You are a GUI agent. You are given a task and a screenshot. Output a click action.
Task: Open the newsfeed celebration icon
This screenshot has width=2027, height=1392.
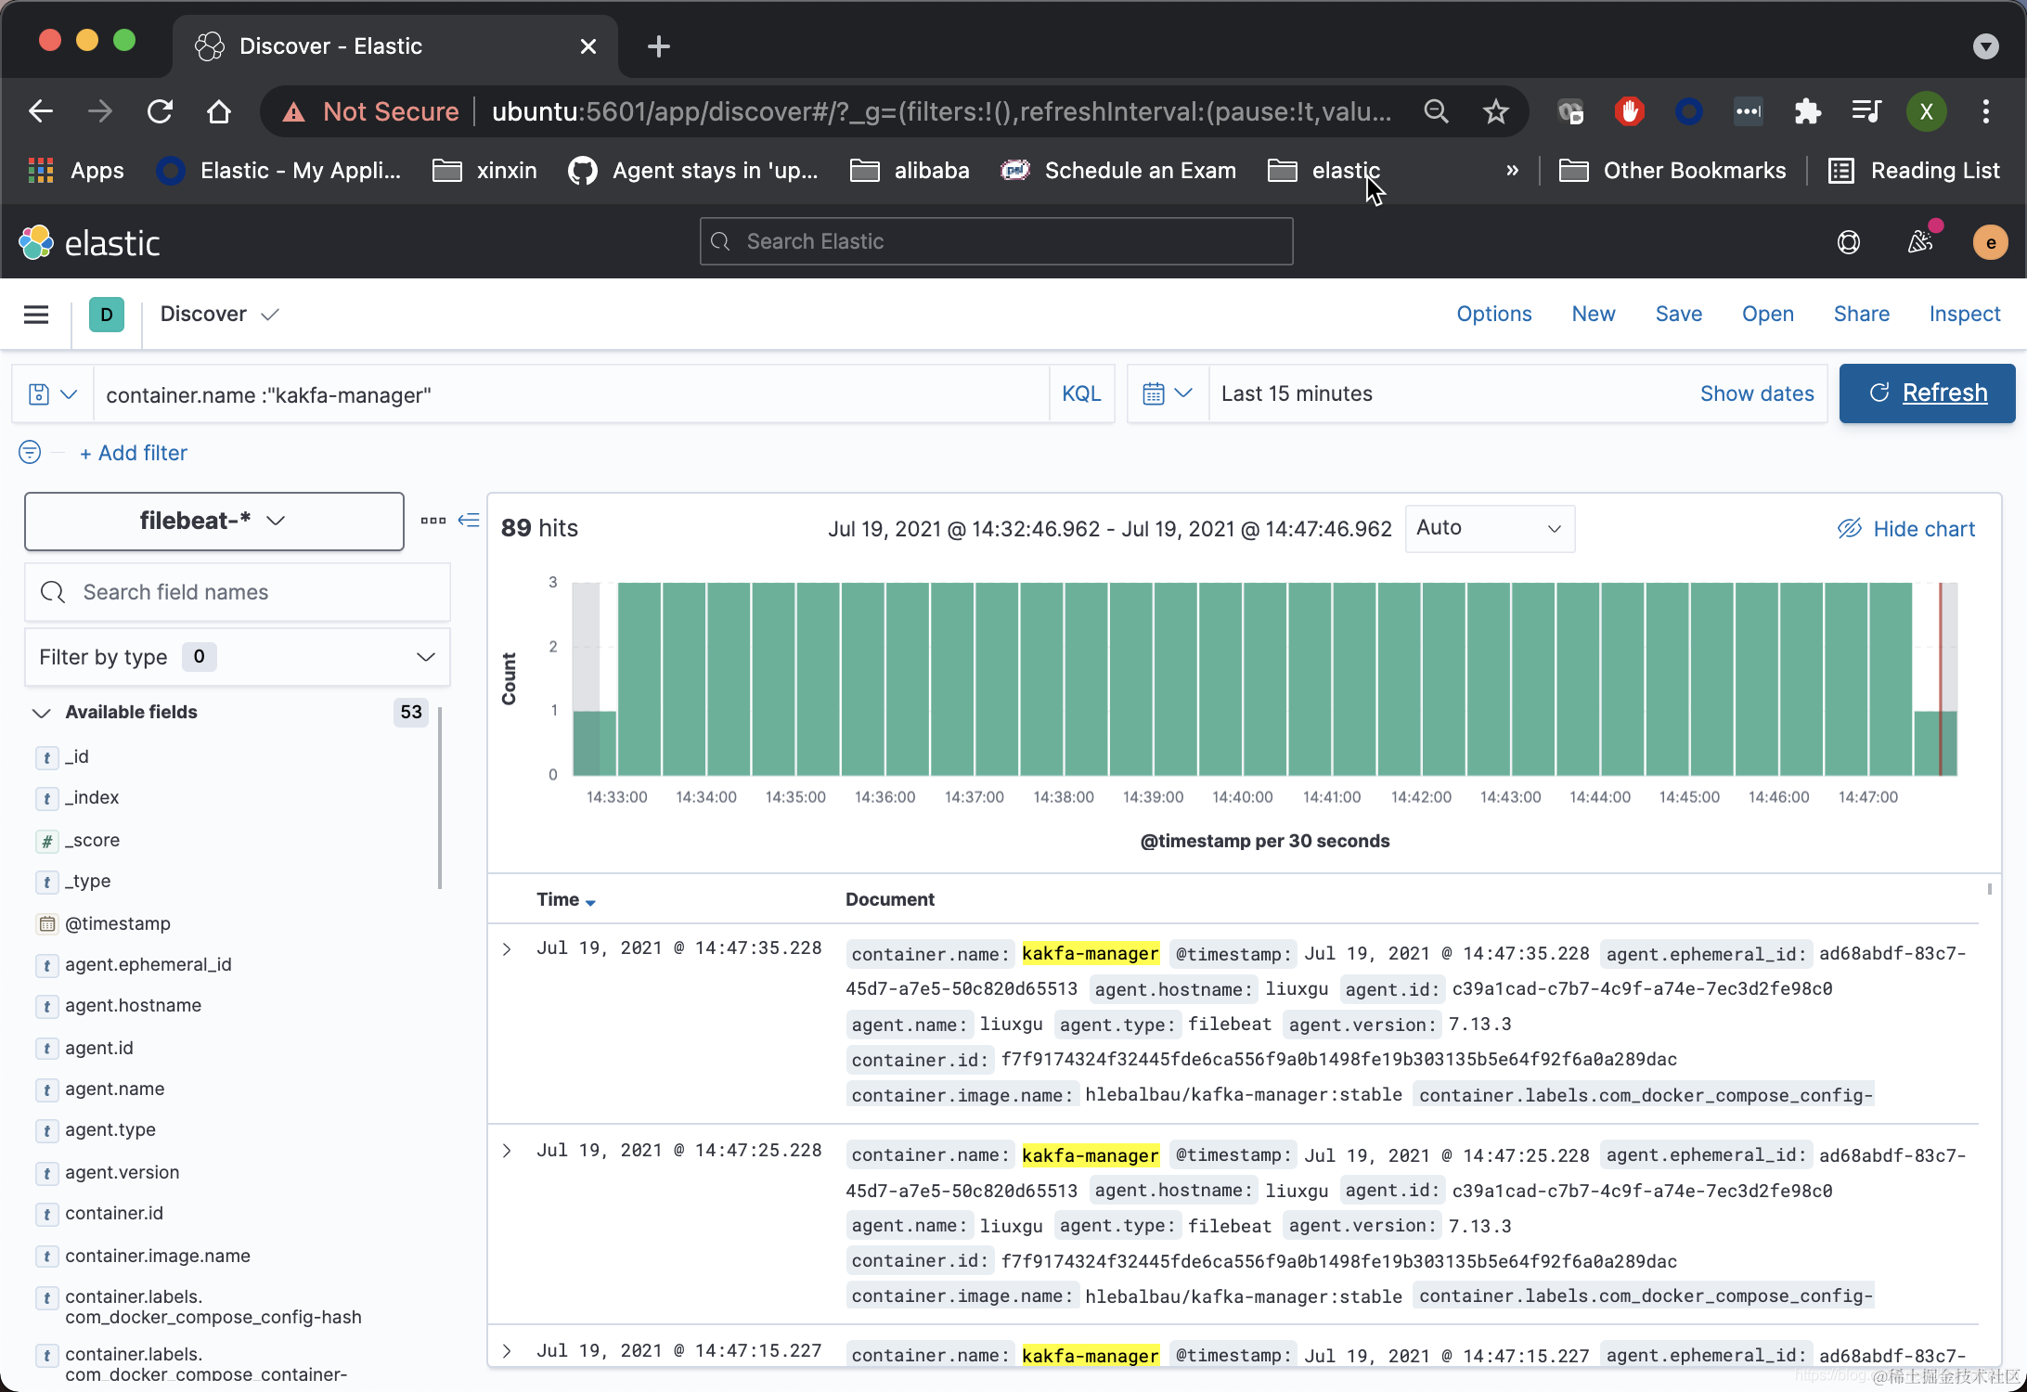click(1920, 242)
